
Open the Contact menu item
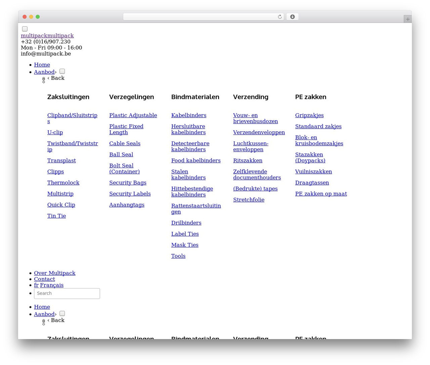pyautogui.click(x=44, y=279)
